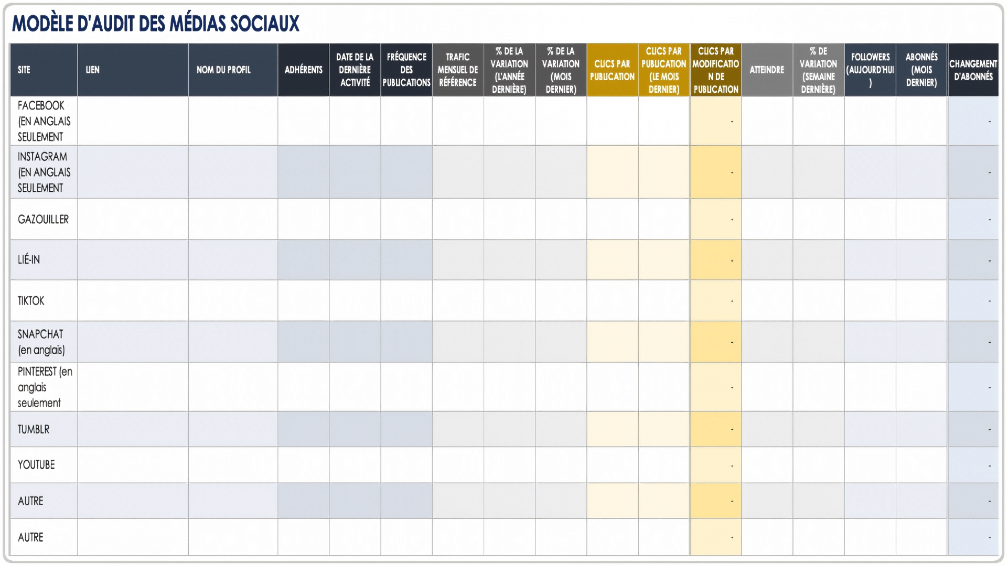This screenshot has width=1007, height=566.
Task: Click the ADHÉRENTS cell in GAZOUILLER row
Action: (x=304, y=220)
